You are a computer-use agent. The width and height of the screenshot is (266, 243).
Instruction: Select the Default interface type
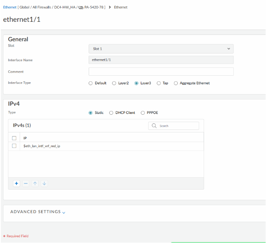(91, 83)
